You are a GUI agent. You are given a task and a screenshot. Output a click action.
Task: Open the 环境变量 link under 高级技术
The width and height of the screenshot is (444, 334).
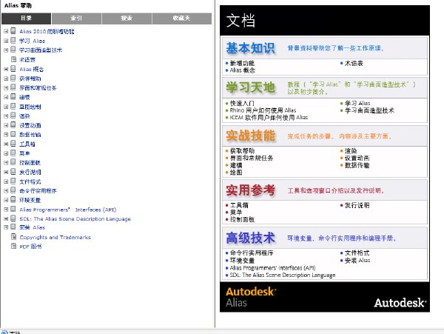pyautogui.click(x=242, y=261)
